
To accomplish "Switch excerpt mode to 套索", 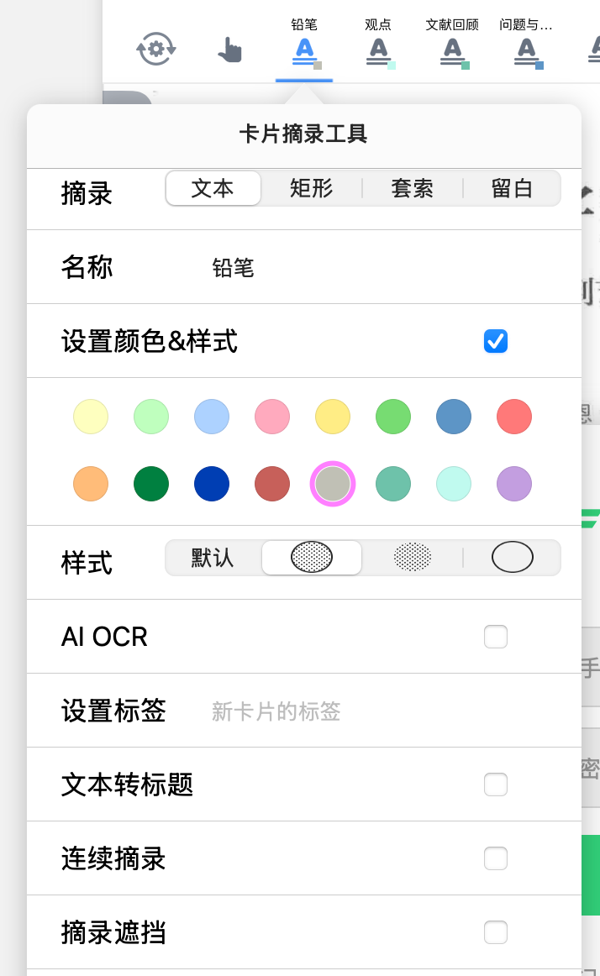I will pos(413,188).
